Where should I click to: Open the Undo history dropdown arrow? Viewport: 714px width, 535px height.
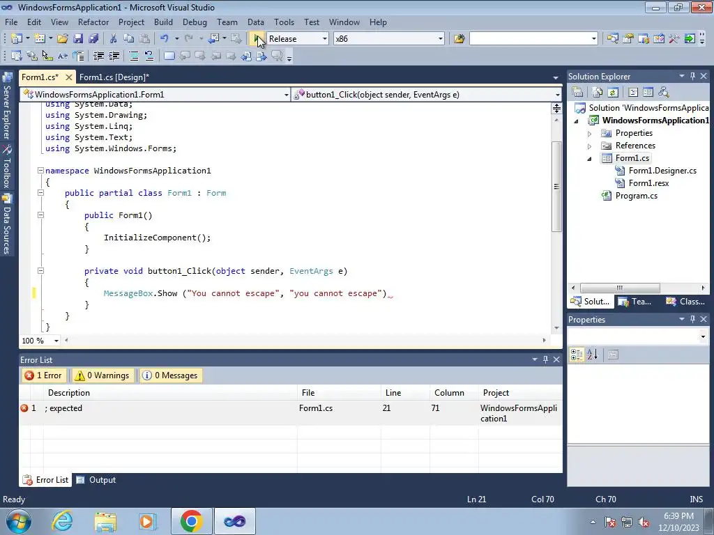[176, 39]
